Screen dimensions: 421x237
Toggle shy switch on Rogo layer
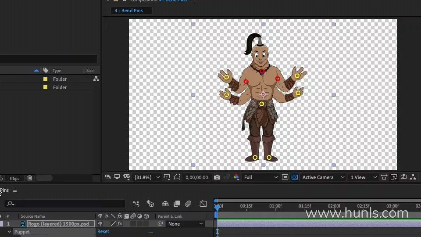coord(100,223)
